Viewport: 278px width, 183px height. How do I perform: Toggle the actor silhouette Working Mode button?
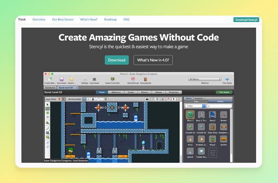point(93,99)
